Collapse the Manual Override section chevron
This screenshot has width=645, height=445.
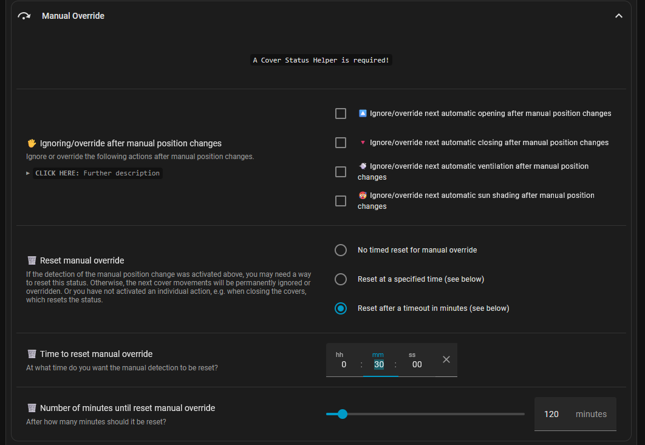(x=619, y=16)
